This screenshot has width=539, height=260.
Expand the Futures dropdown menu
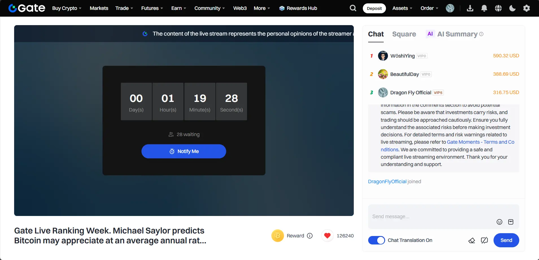[152, 8]
